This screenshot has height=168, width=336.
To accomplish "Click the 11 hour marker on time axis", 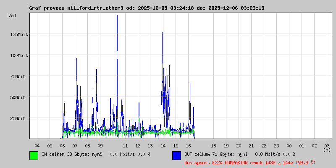I will pos(126,145).
